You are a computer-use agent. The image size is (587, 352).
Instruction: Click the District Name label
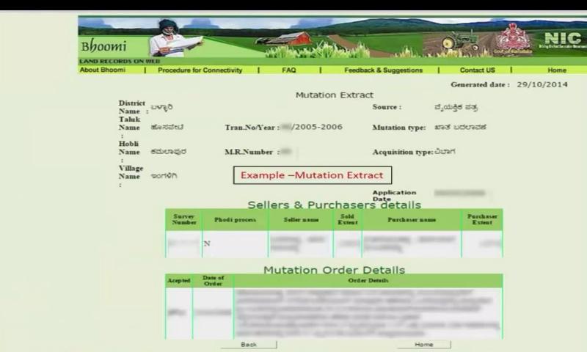(132, 107)
